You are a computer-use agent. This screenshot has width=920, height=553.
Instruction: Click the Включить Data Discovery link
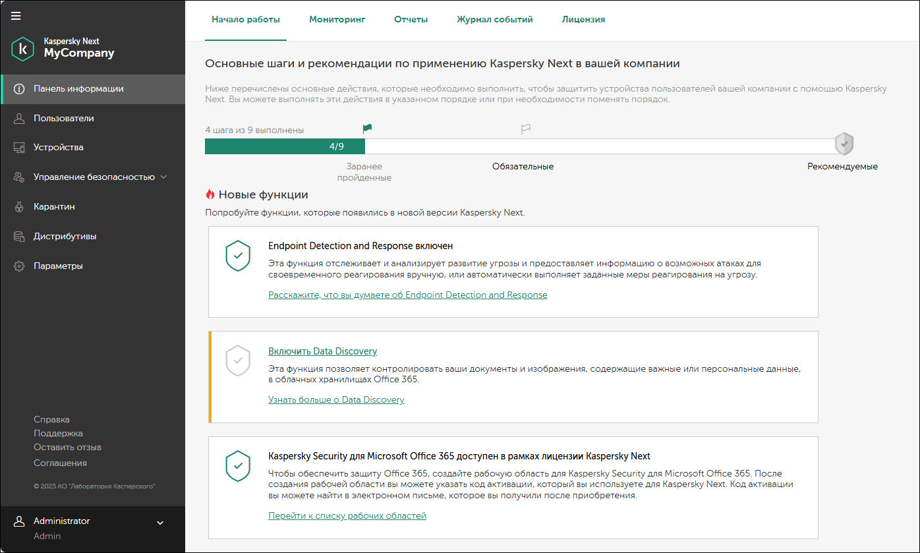(x=322, y=351)
